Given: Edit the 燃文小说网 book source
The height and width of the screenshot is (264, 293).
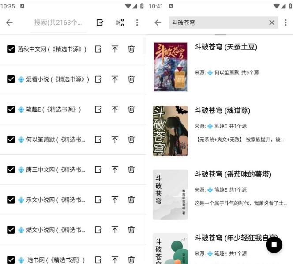Looking at the screenshot, I should tap(98, 230).
